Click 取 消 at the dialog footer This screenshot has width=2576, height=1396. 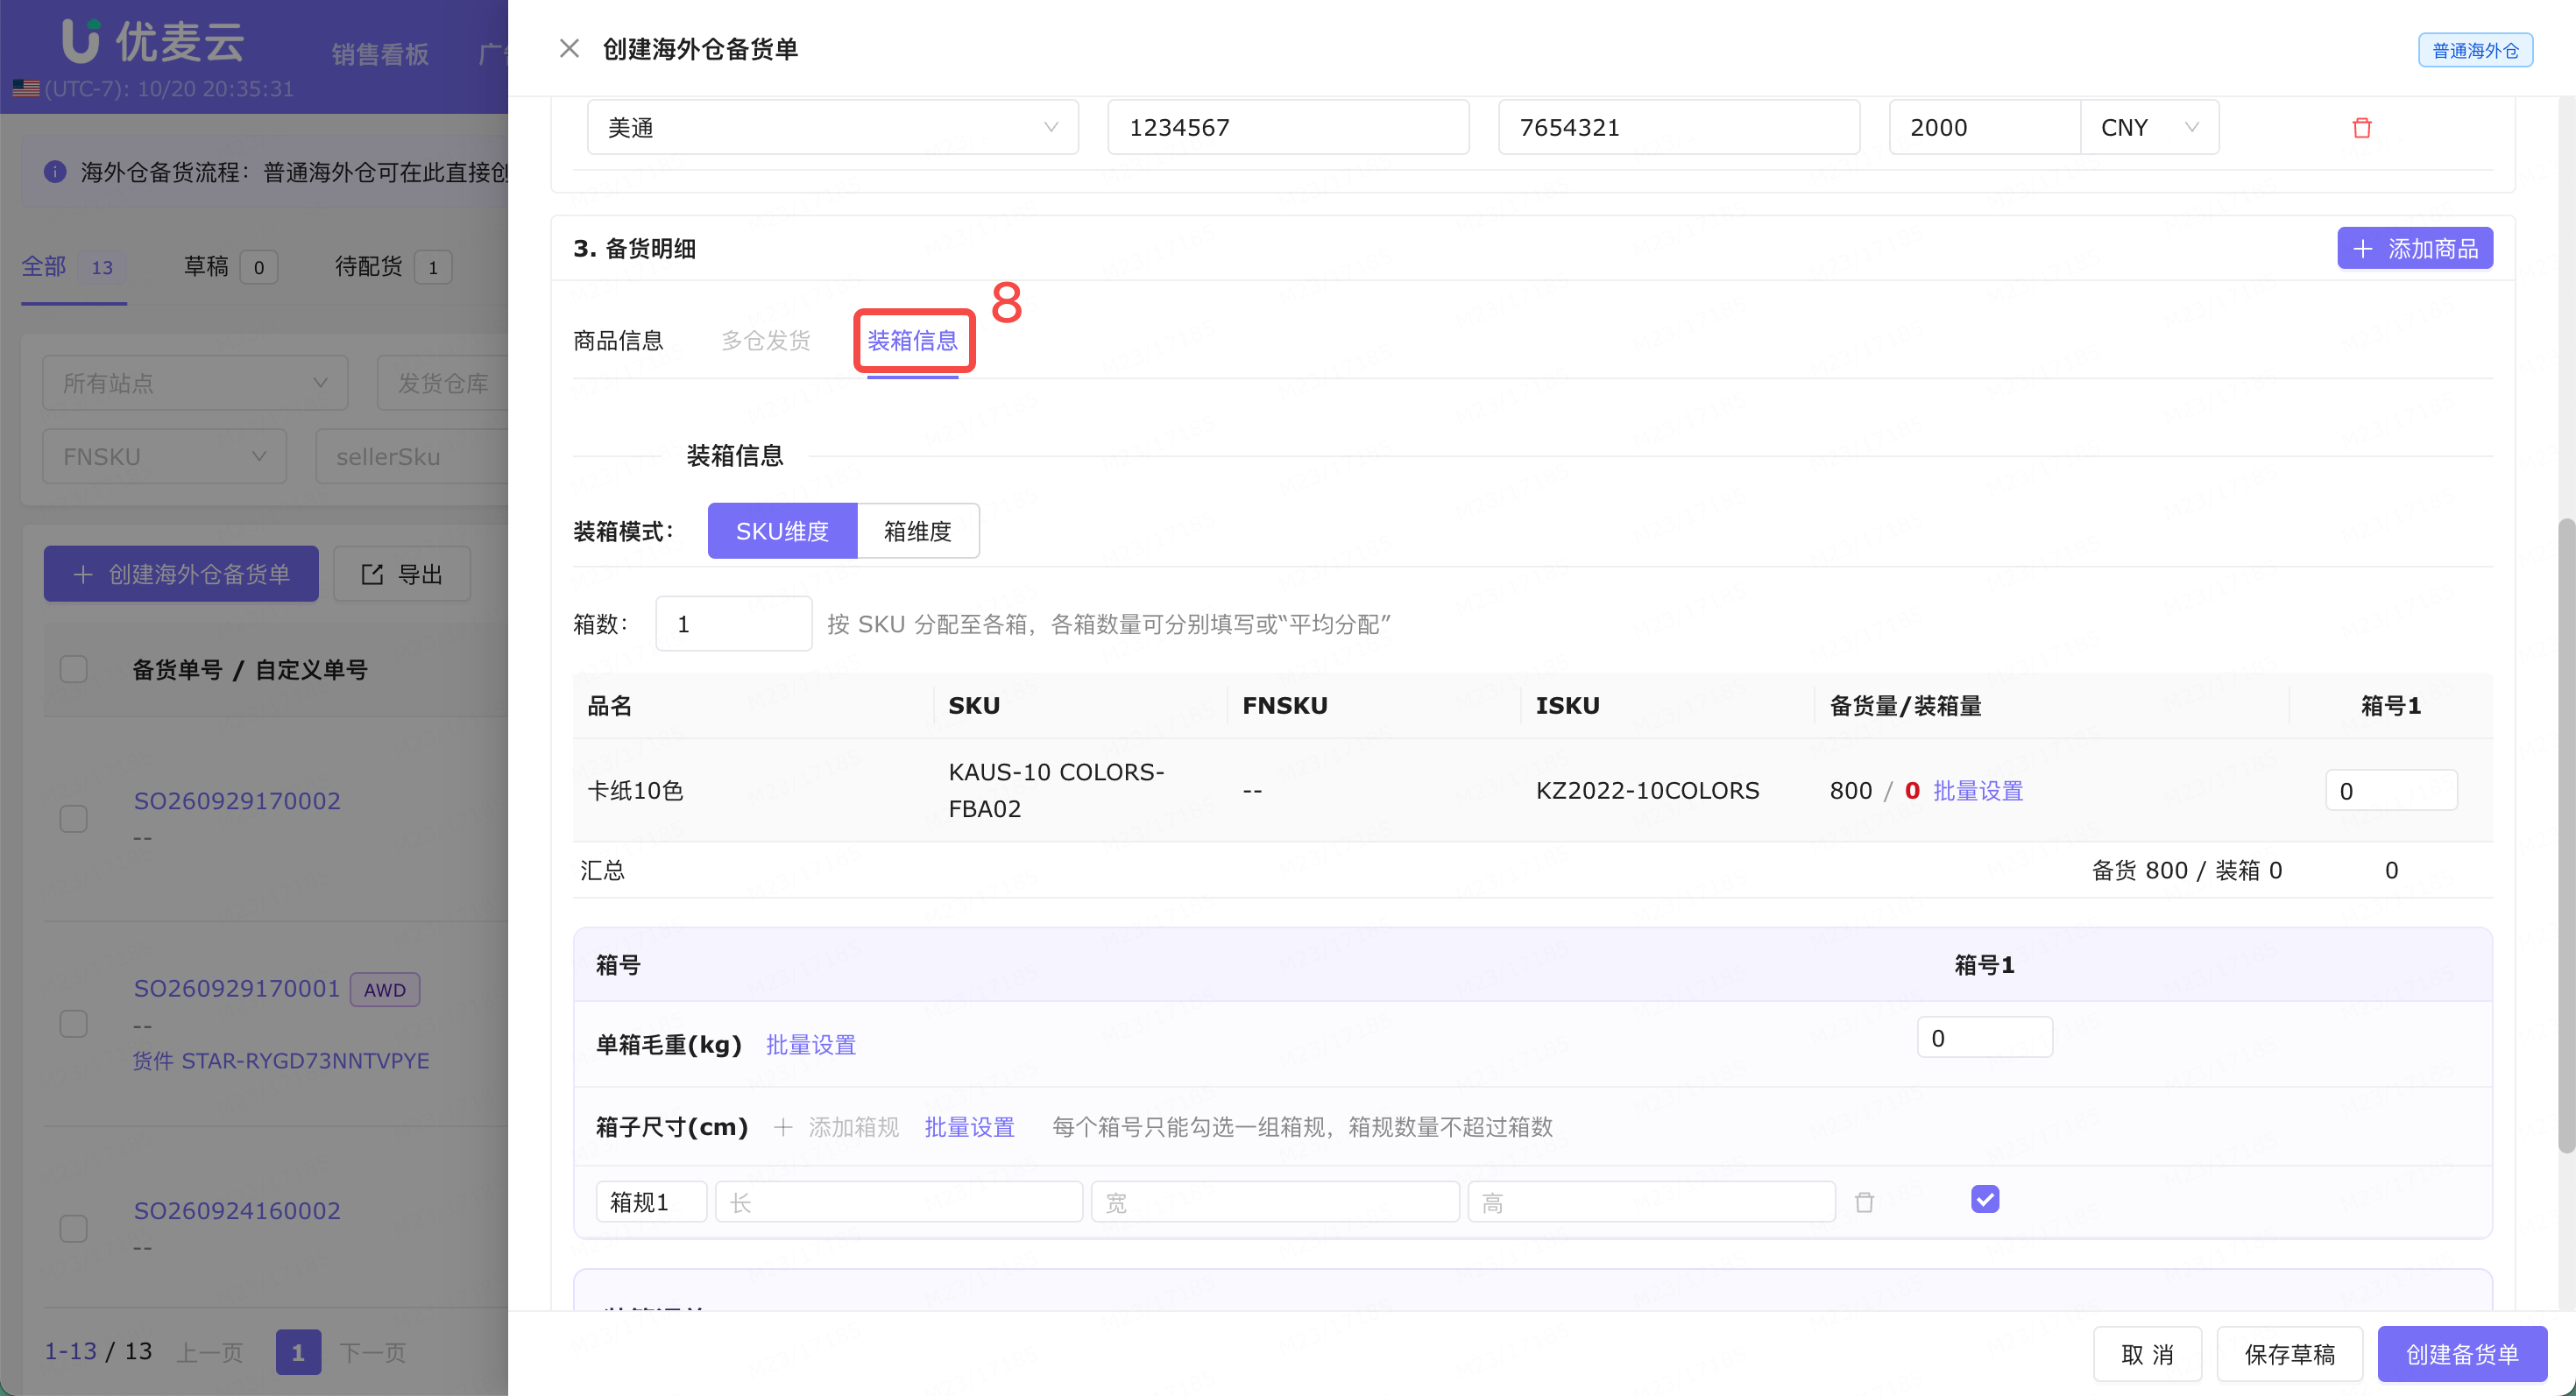[x=2147, y=1354]
